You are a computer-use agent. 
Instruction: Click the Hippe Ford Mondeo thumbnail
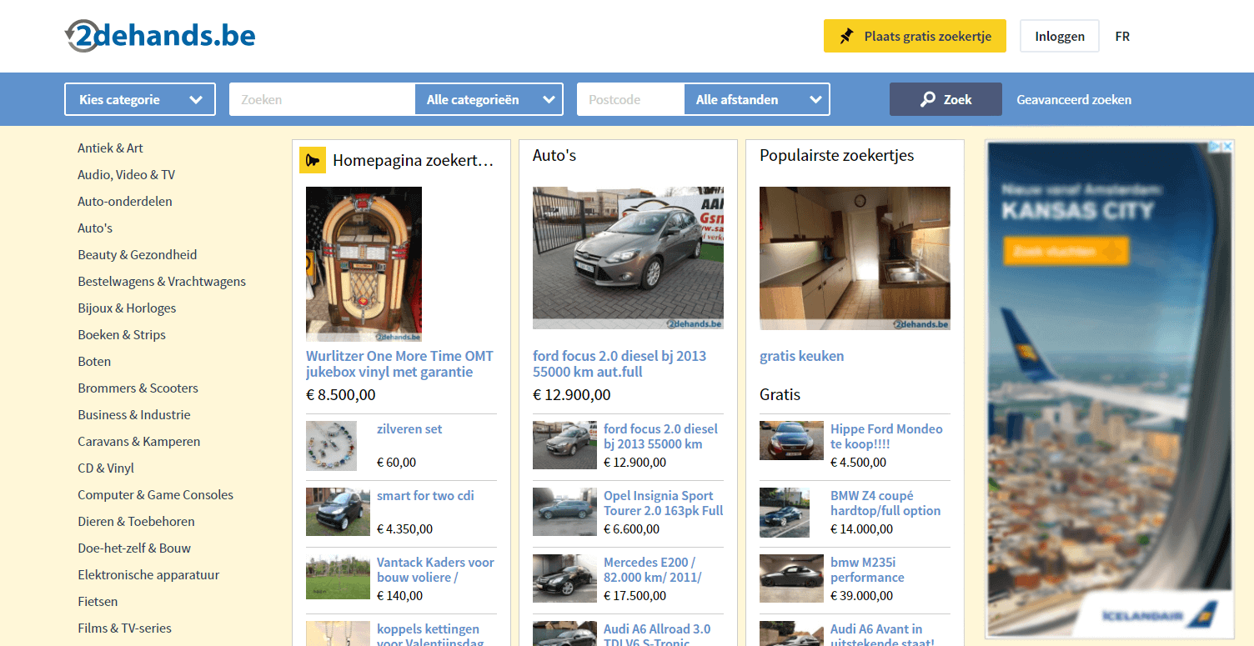(x=791, y=440)
